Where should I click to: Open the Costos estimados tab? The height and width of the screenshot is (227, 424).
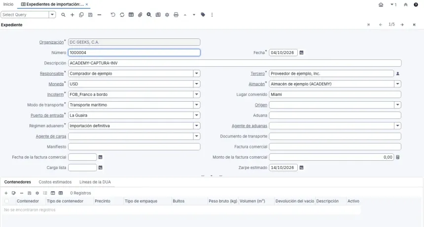[55, 182]
